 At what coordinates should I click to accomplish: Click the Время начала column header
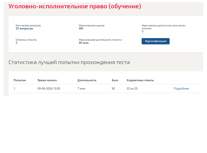pyautogui.click(x=47, y=80)
